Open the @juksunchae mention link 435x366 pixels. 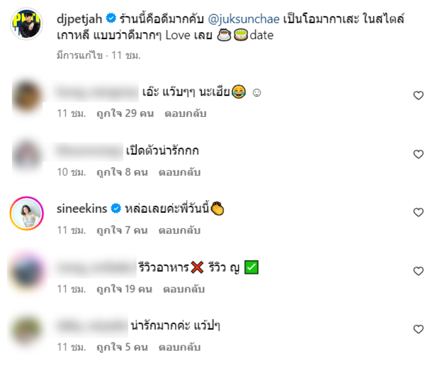(x=244, y=19)
